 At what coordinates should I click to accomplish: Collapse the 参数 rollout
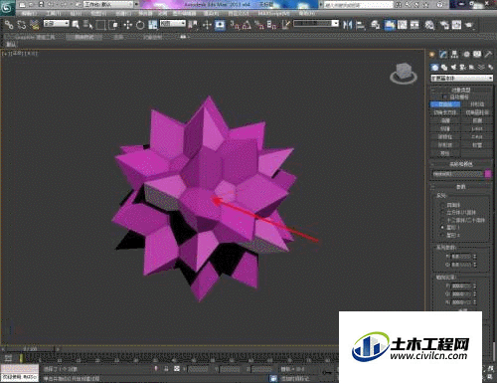pos(461,187)
